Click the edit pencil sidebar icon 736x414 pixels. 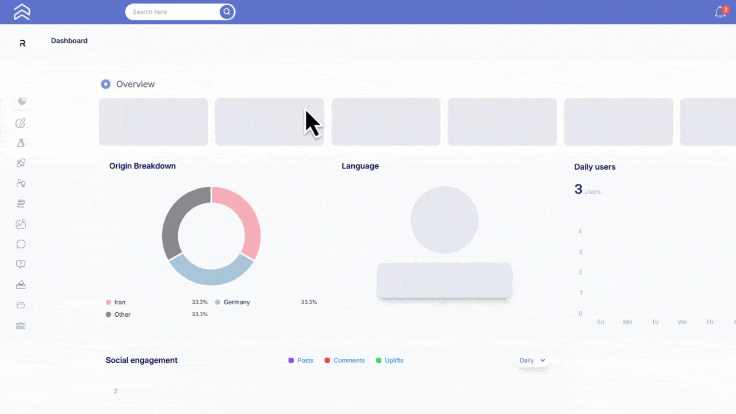tap(21, 122)
